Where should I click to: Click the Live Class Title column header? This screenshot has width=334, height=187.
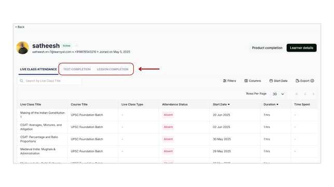coord(31,104)
